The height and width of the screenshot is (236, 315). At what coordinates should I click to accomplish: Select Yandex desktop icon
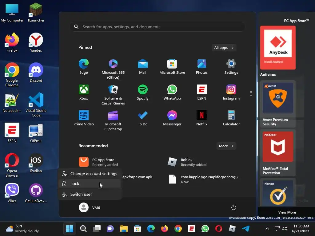[x=36, y=42]
